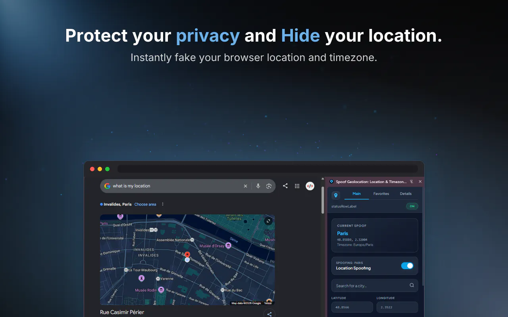Click the Assemblée Nationale metro icon
508x317 pixels.
click(x=192, y=240)
